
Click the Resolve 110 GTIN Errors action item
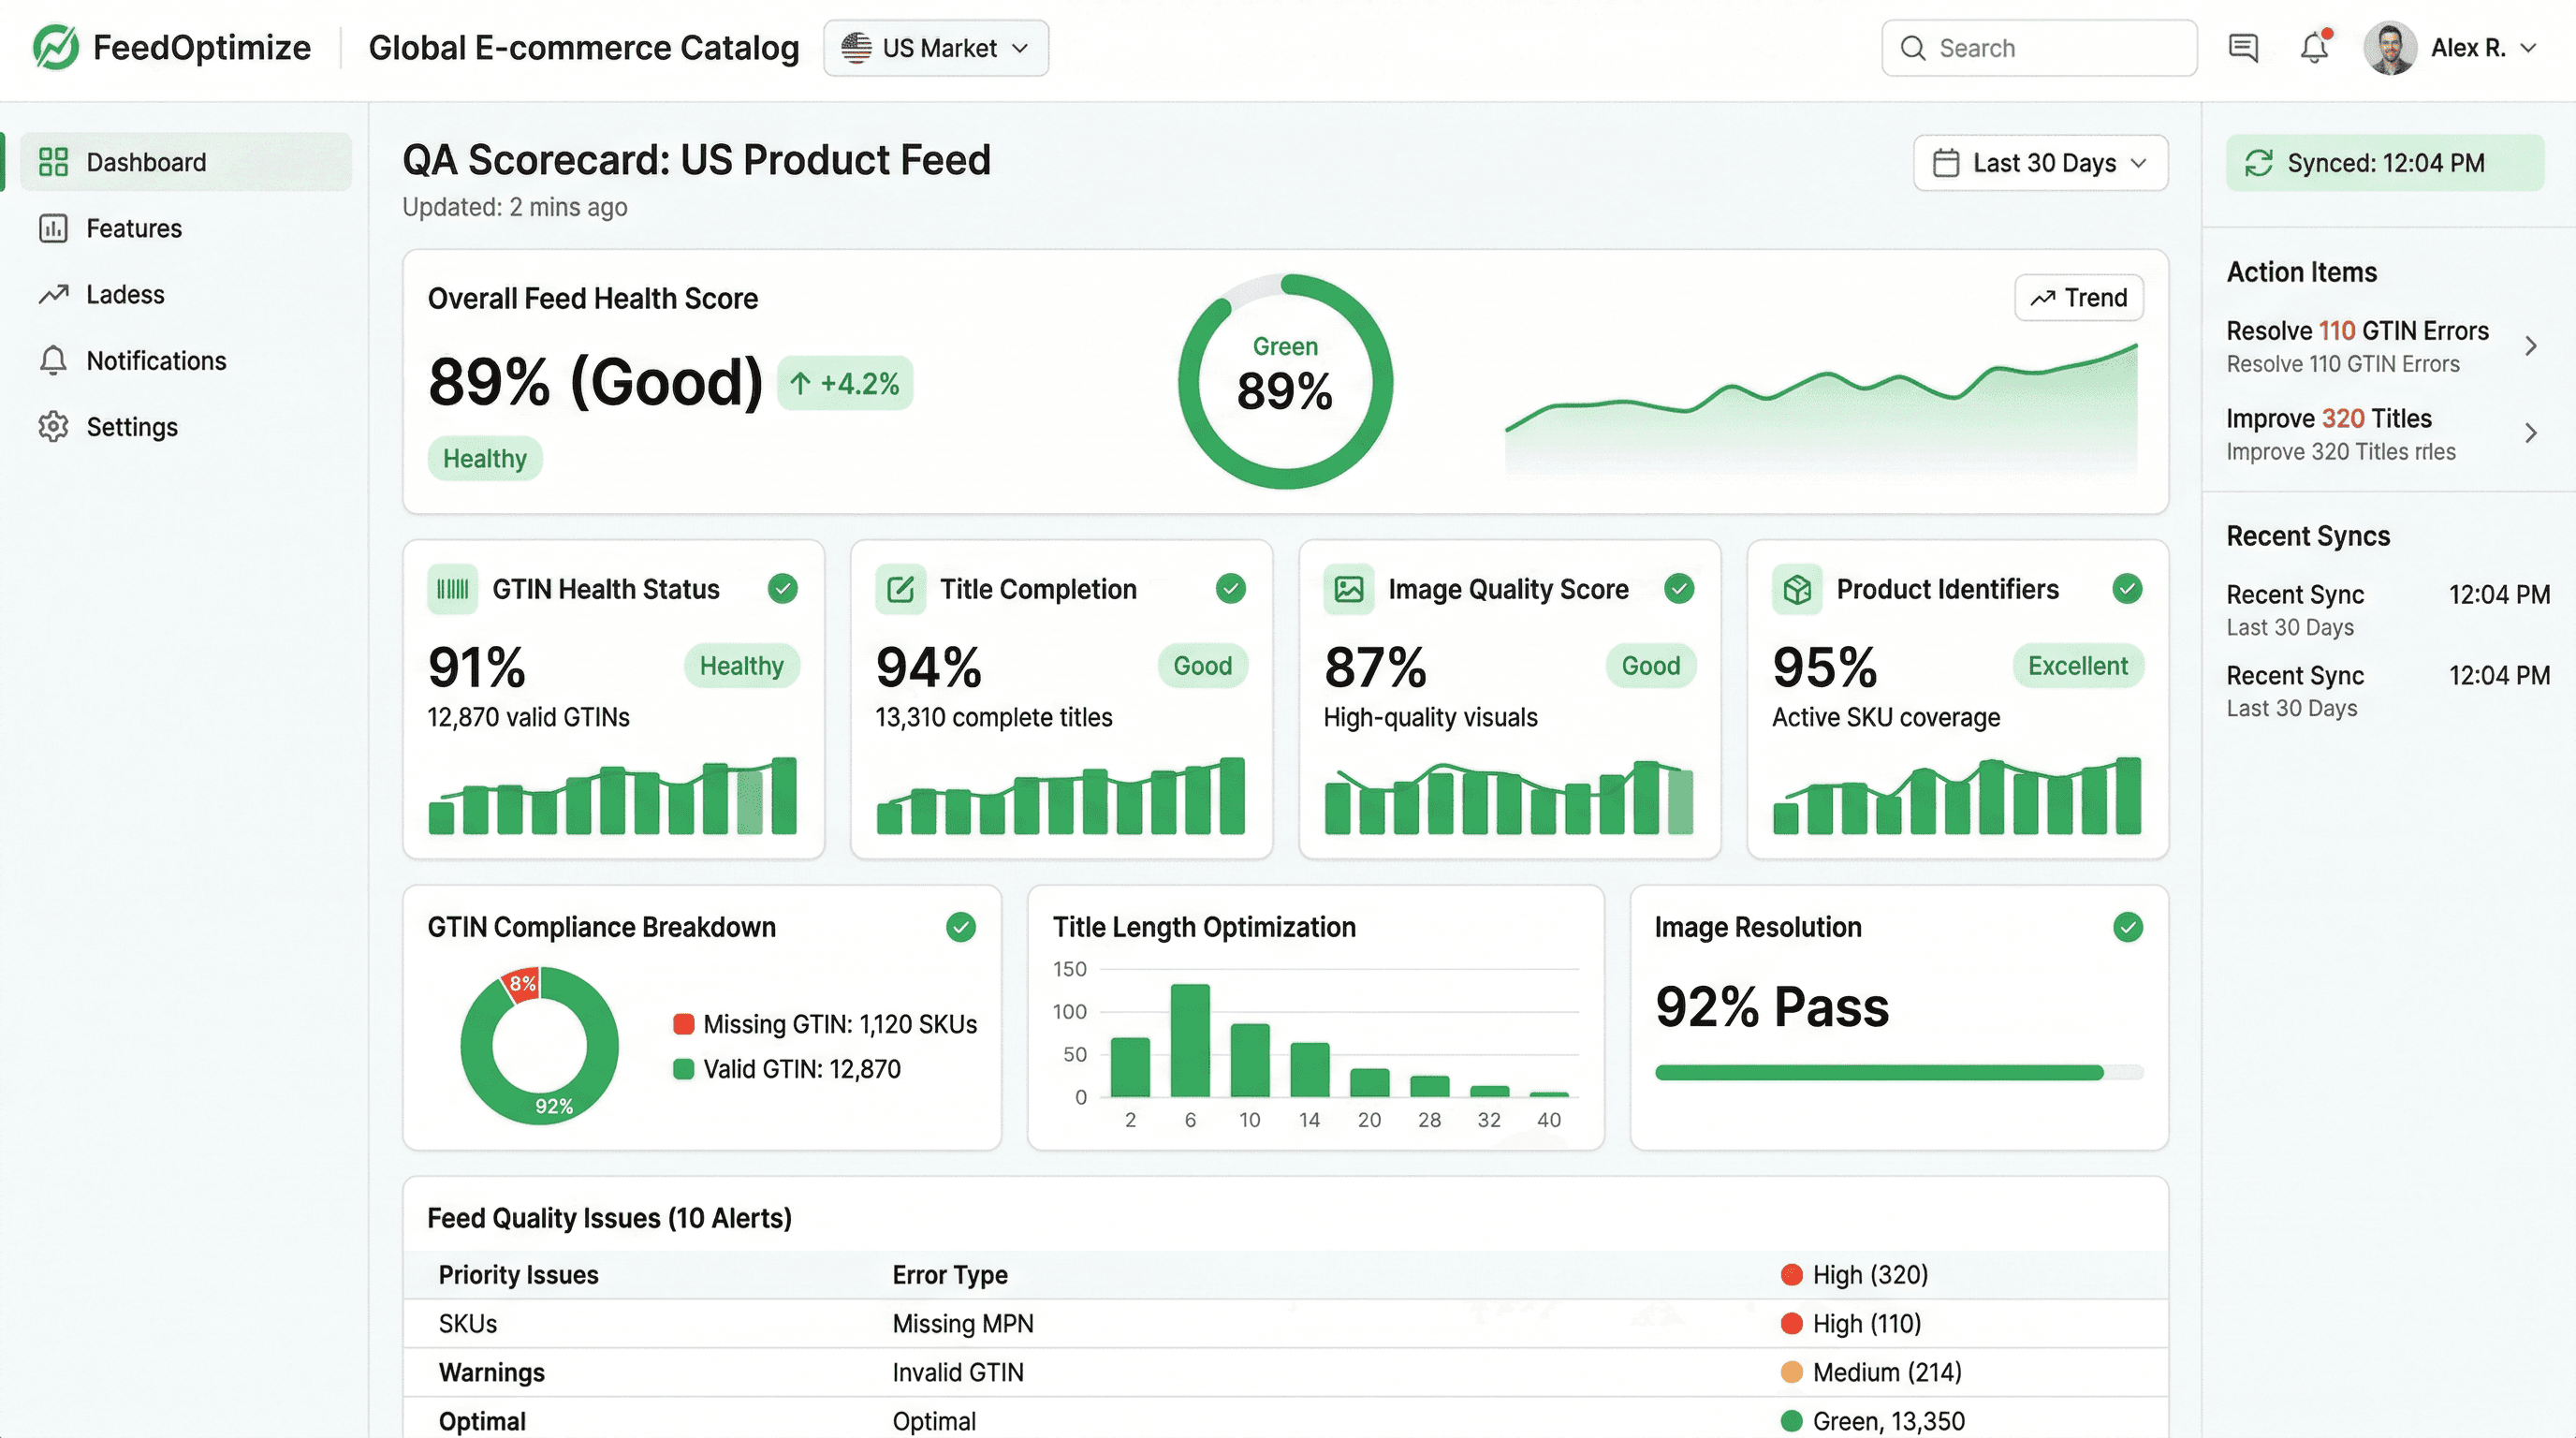click(2380, 345)
